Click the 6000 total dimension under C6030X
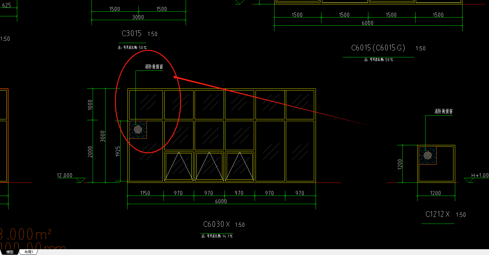The height and width of the screenshot is (255, 489). pos(221,201)
